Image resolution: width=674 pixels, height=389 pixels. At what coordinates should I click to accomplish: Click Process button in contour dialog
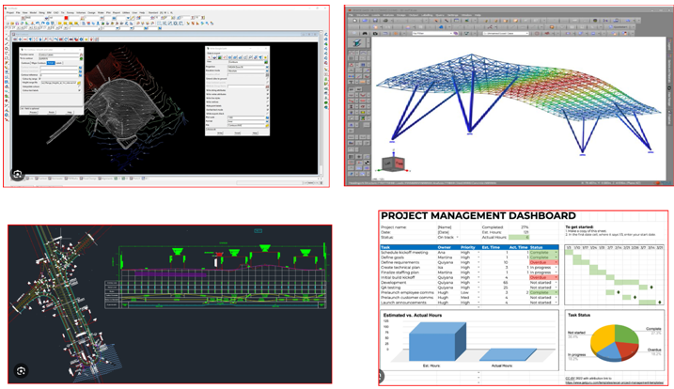[34, 112]
